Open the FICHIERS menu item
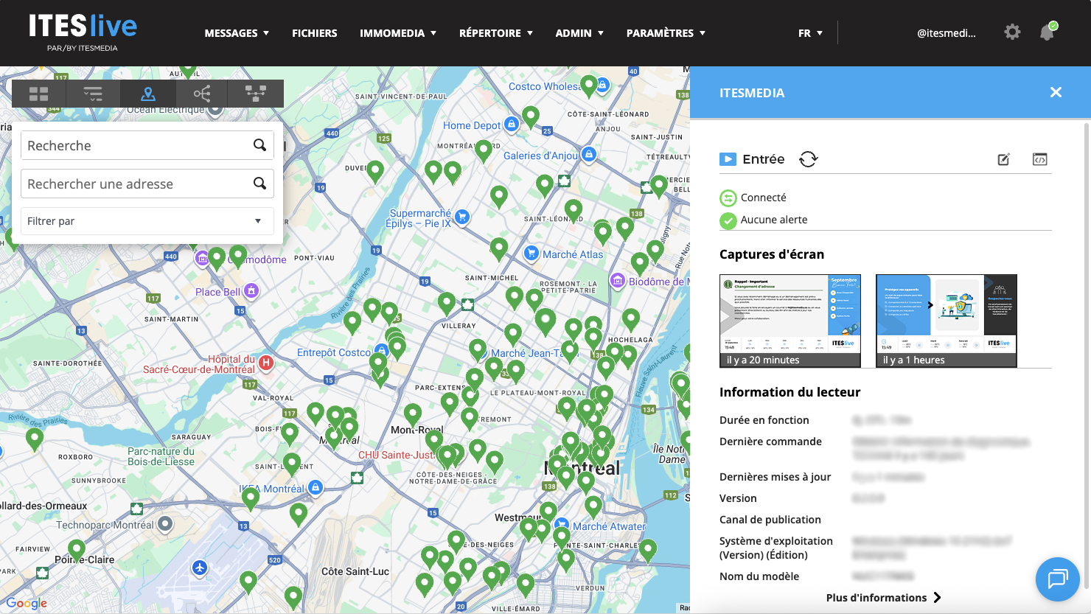Image resolution: width=1091 pixels, height=614 pixels. pos(314,33)
